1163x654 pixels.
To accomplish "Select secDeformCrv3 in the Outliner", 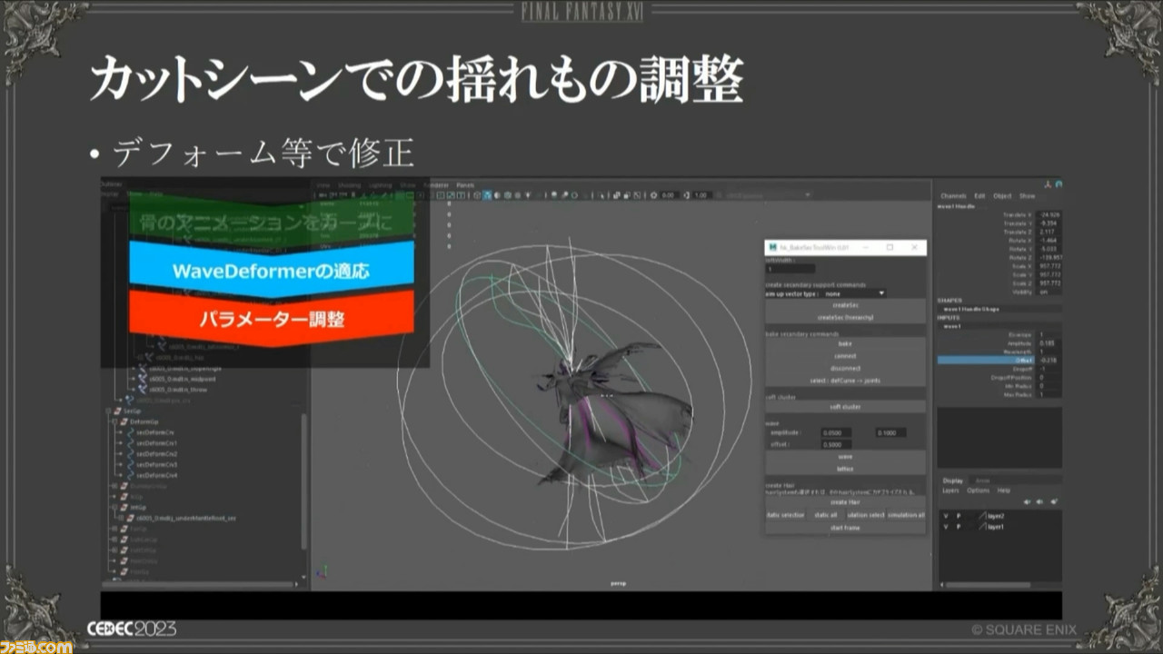I will pyautogui.click(x=156, y=464).
